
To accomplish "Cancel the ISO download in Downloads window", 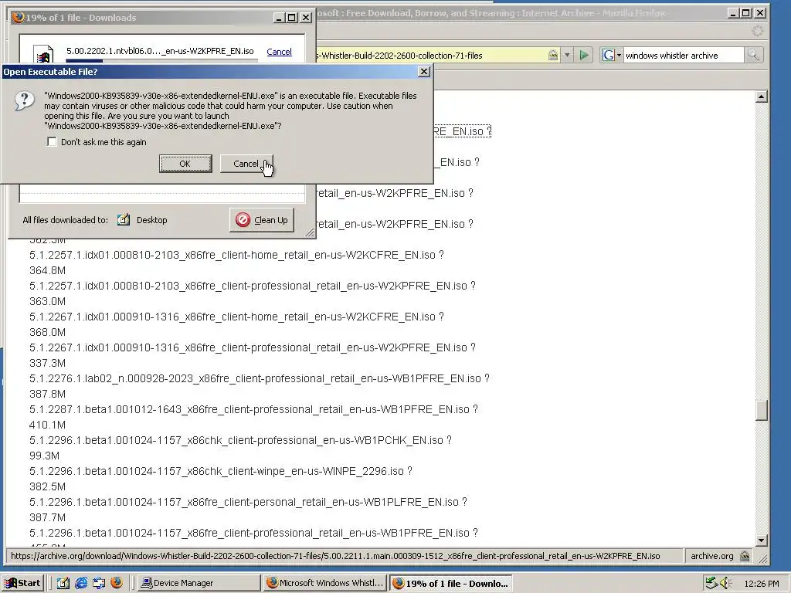I will tap(279, 52).
